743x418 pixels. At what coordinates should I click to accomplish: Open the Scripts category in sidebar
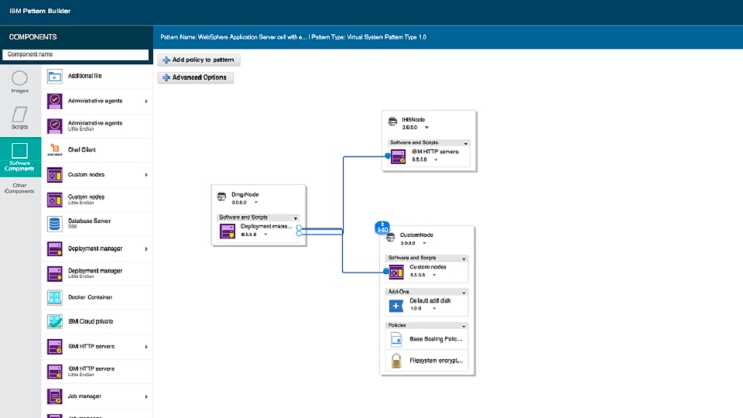pyautogui.click(x=19, y=118)
